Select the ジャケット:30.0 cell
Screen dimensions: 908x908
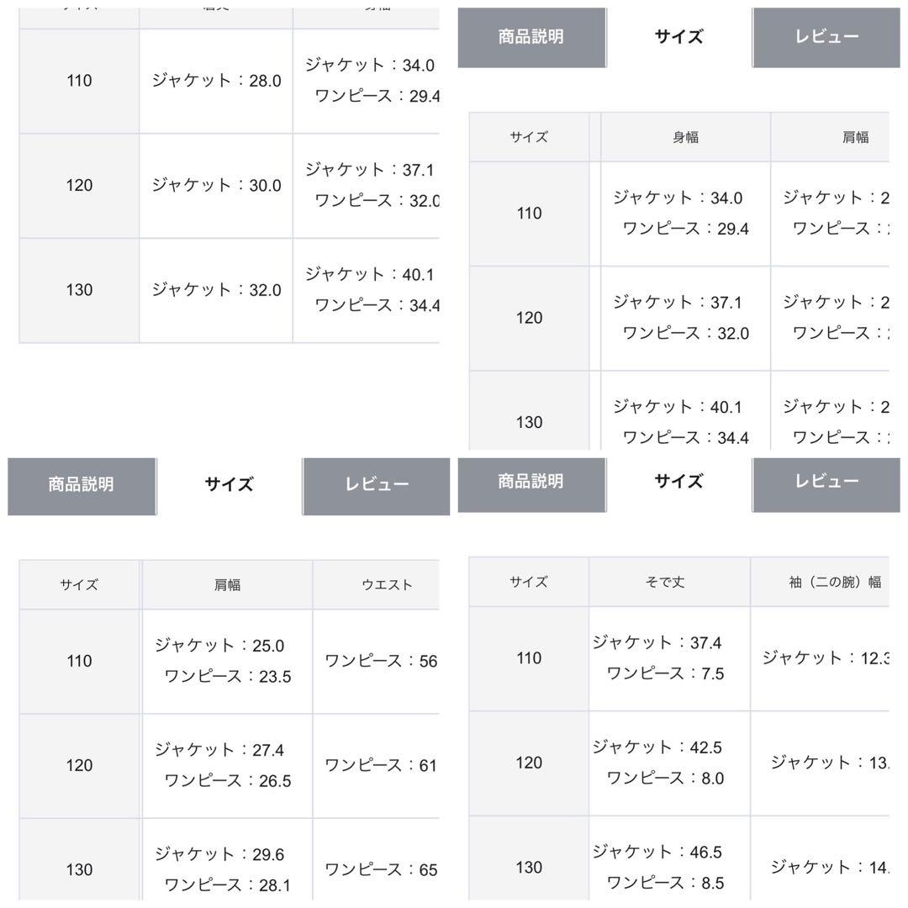[216, 186]
